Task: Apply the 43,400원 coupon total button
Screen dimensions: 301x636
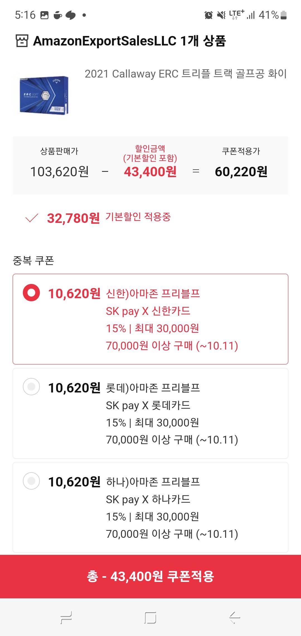Action: click(x=151, y=576)
